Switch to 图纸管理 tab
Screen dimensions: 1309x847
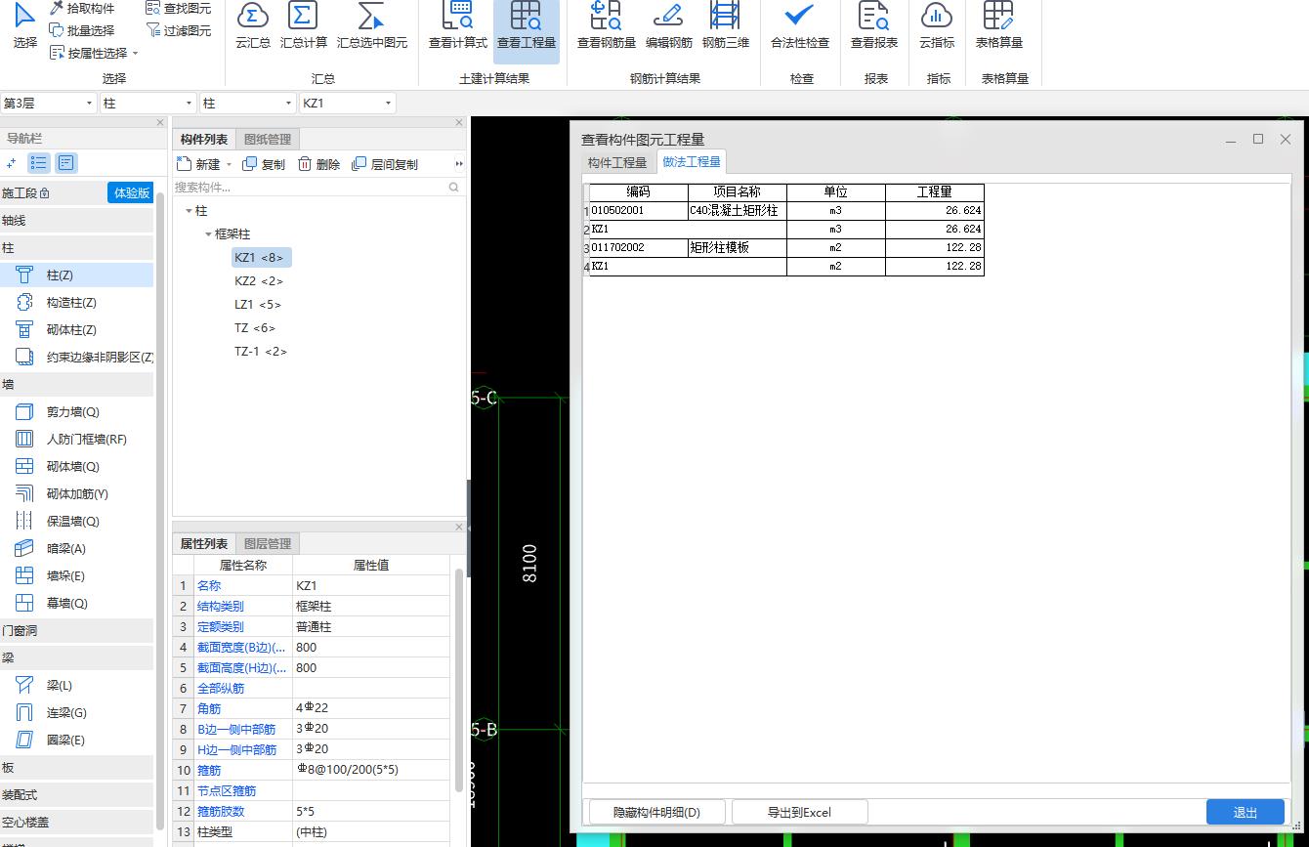click(267, 140)
